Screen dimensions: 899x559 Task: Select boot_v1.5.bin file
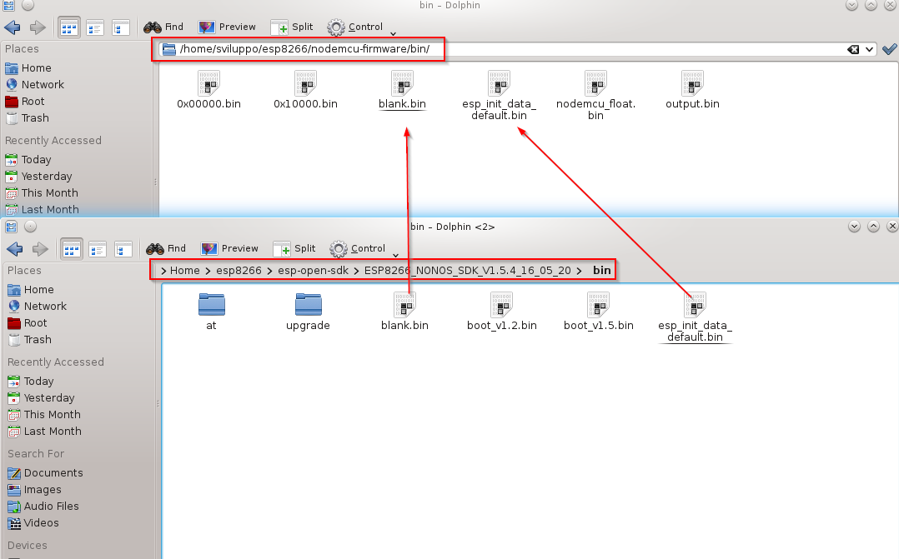click(598, 305)
